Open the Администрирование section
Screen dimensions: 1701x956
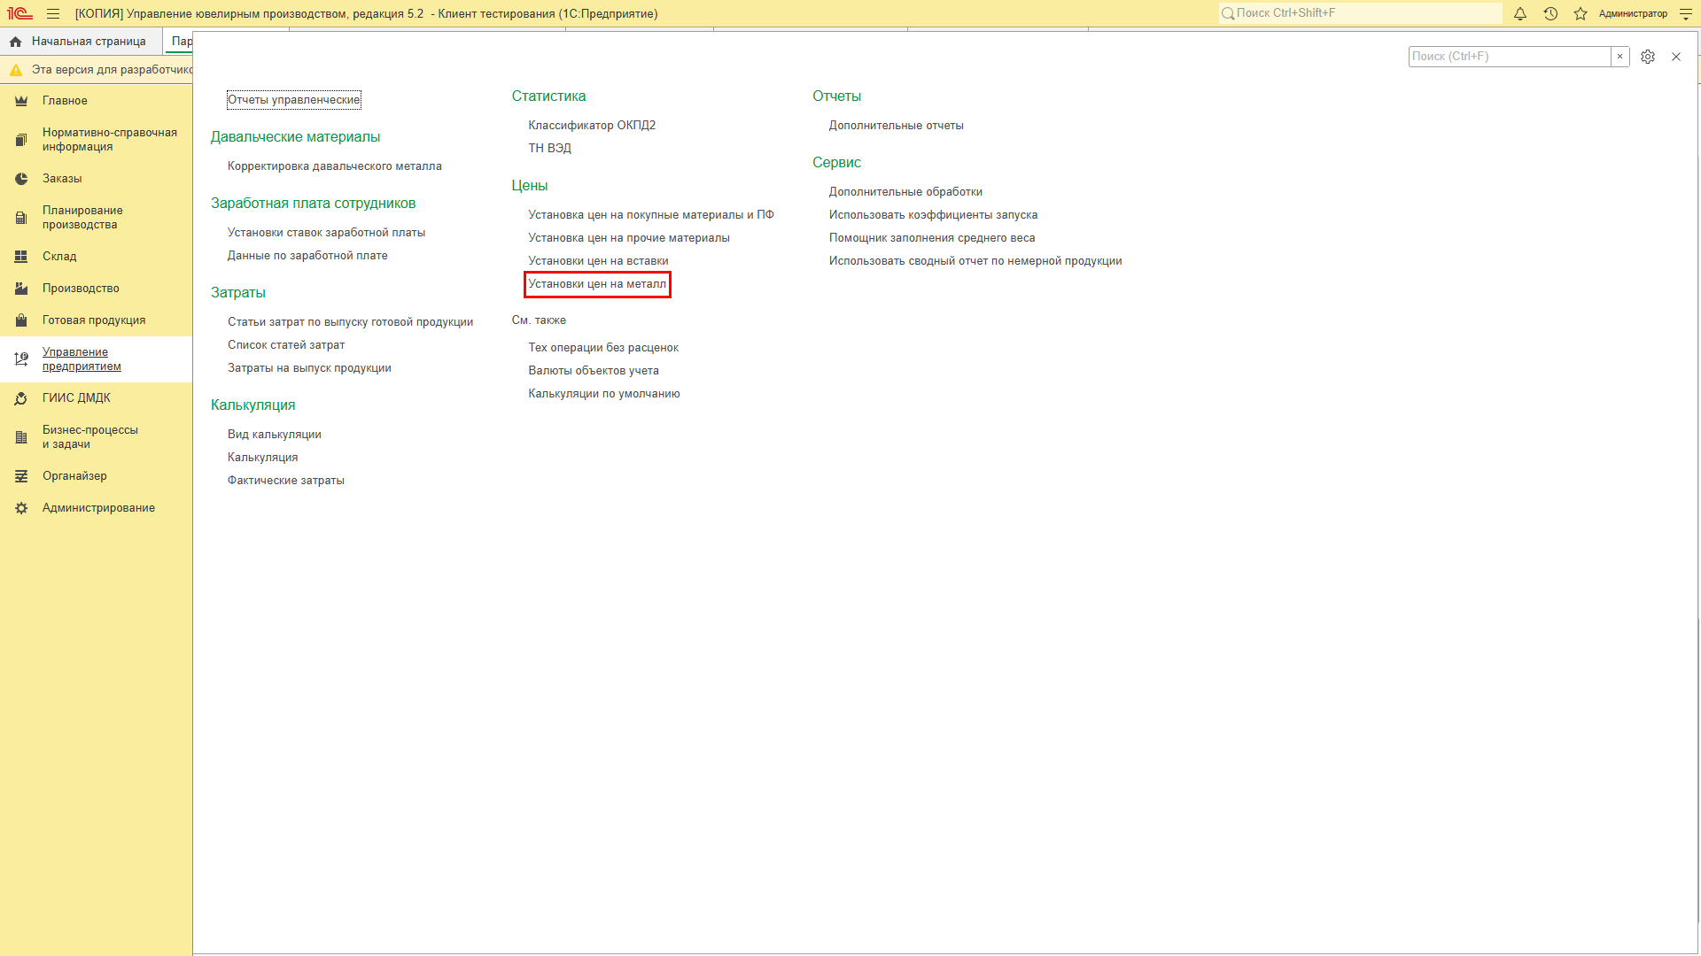point(96,508)
